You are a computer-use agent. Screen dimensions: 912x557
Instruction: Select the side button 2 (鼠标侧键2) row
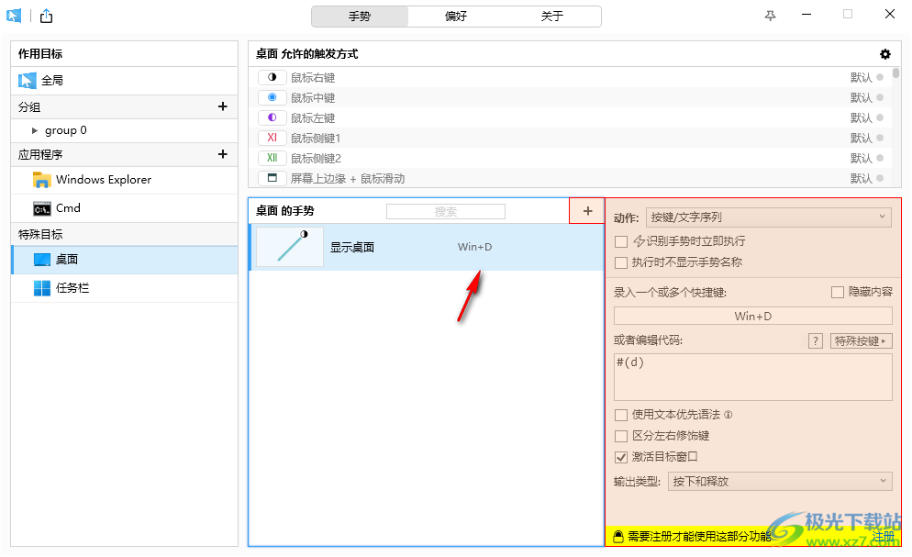point(570,158)
